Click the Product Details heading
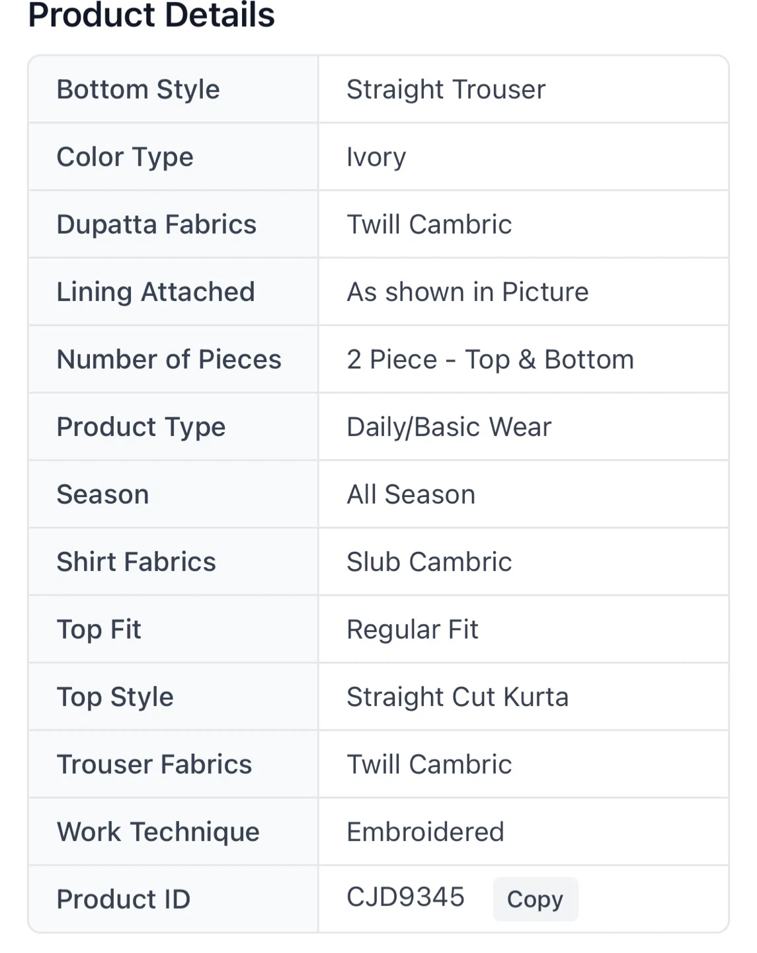Image resolution: width=757 pixels, height=953 pixels. pyautogui.click(x=151, y=15)
